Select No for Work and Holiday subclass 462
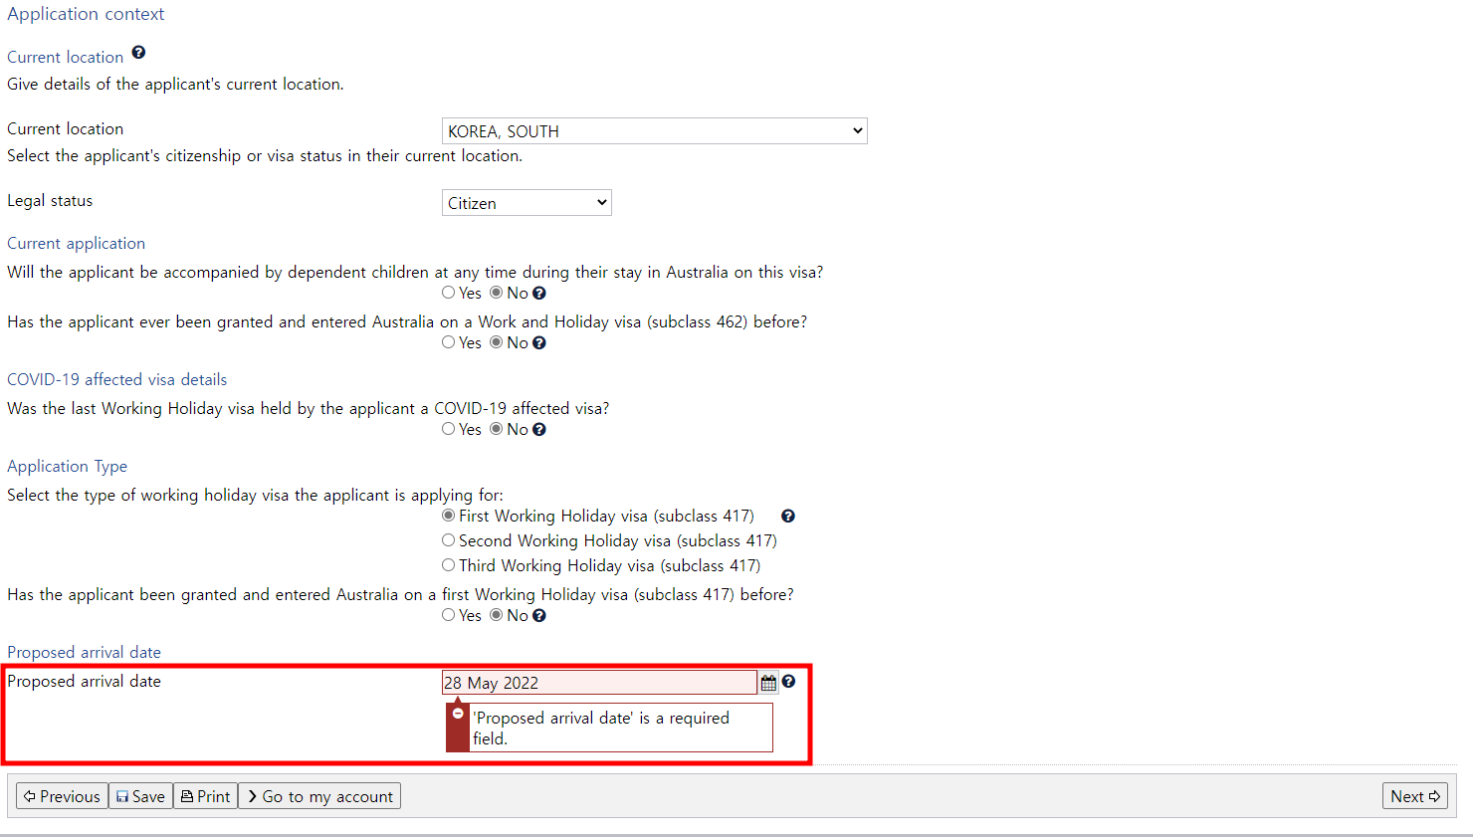 (496, 342)
